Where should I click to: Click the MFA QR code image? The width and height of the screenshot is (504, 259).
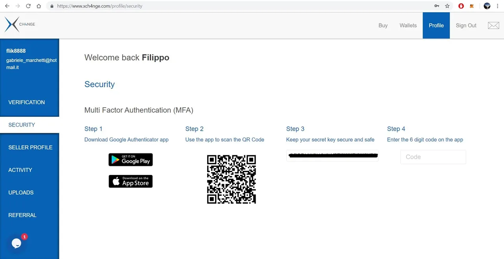point(232,179)
